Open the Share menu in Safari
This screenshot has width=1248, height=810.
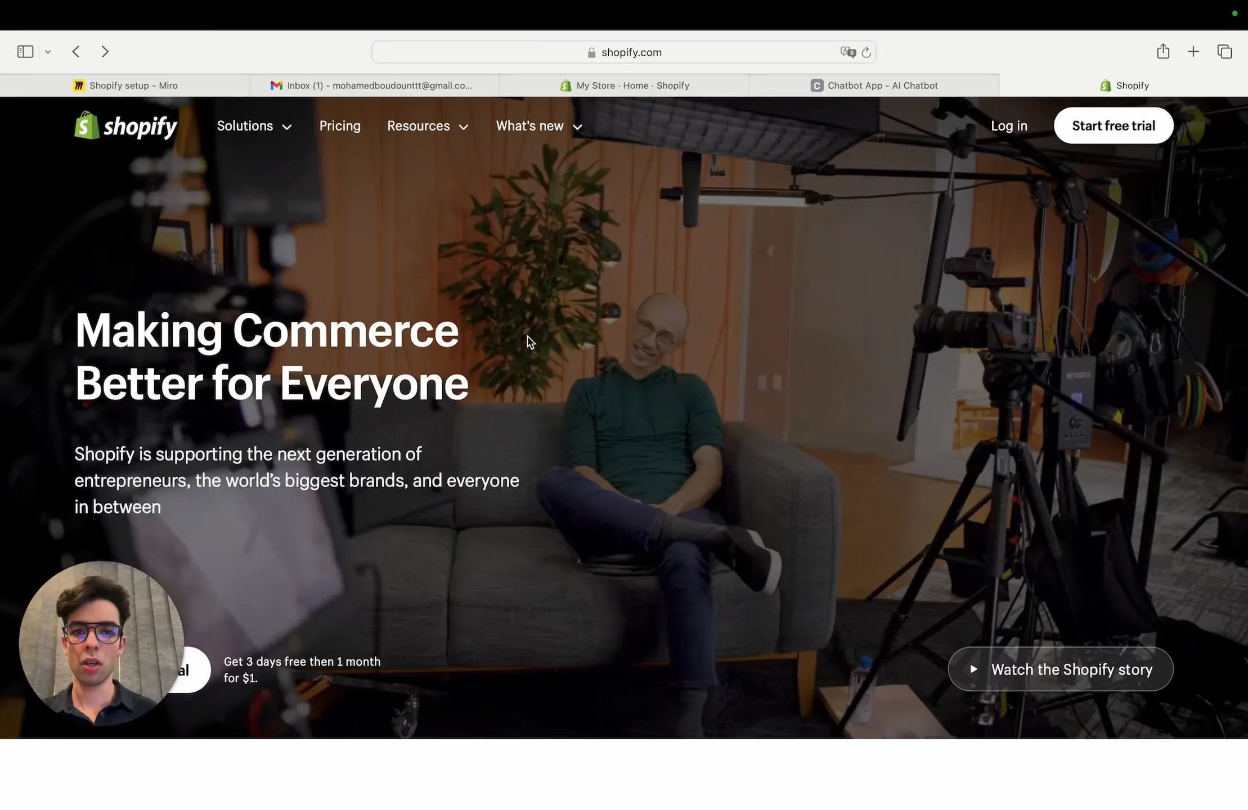[x=1162, y=51]
